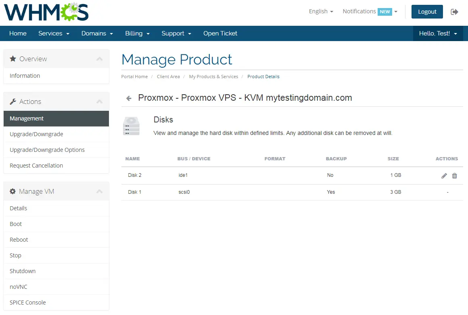This screenshot has height=315, width=468.
Task: Click the BACKUP column header
Action: [x=336, y=159]
